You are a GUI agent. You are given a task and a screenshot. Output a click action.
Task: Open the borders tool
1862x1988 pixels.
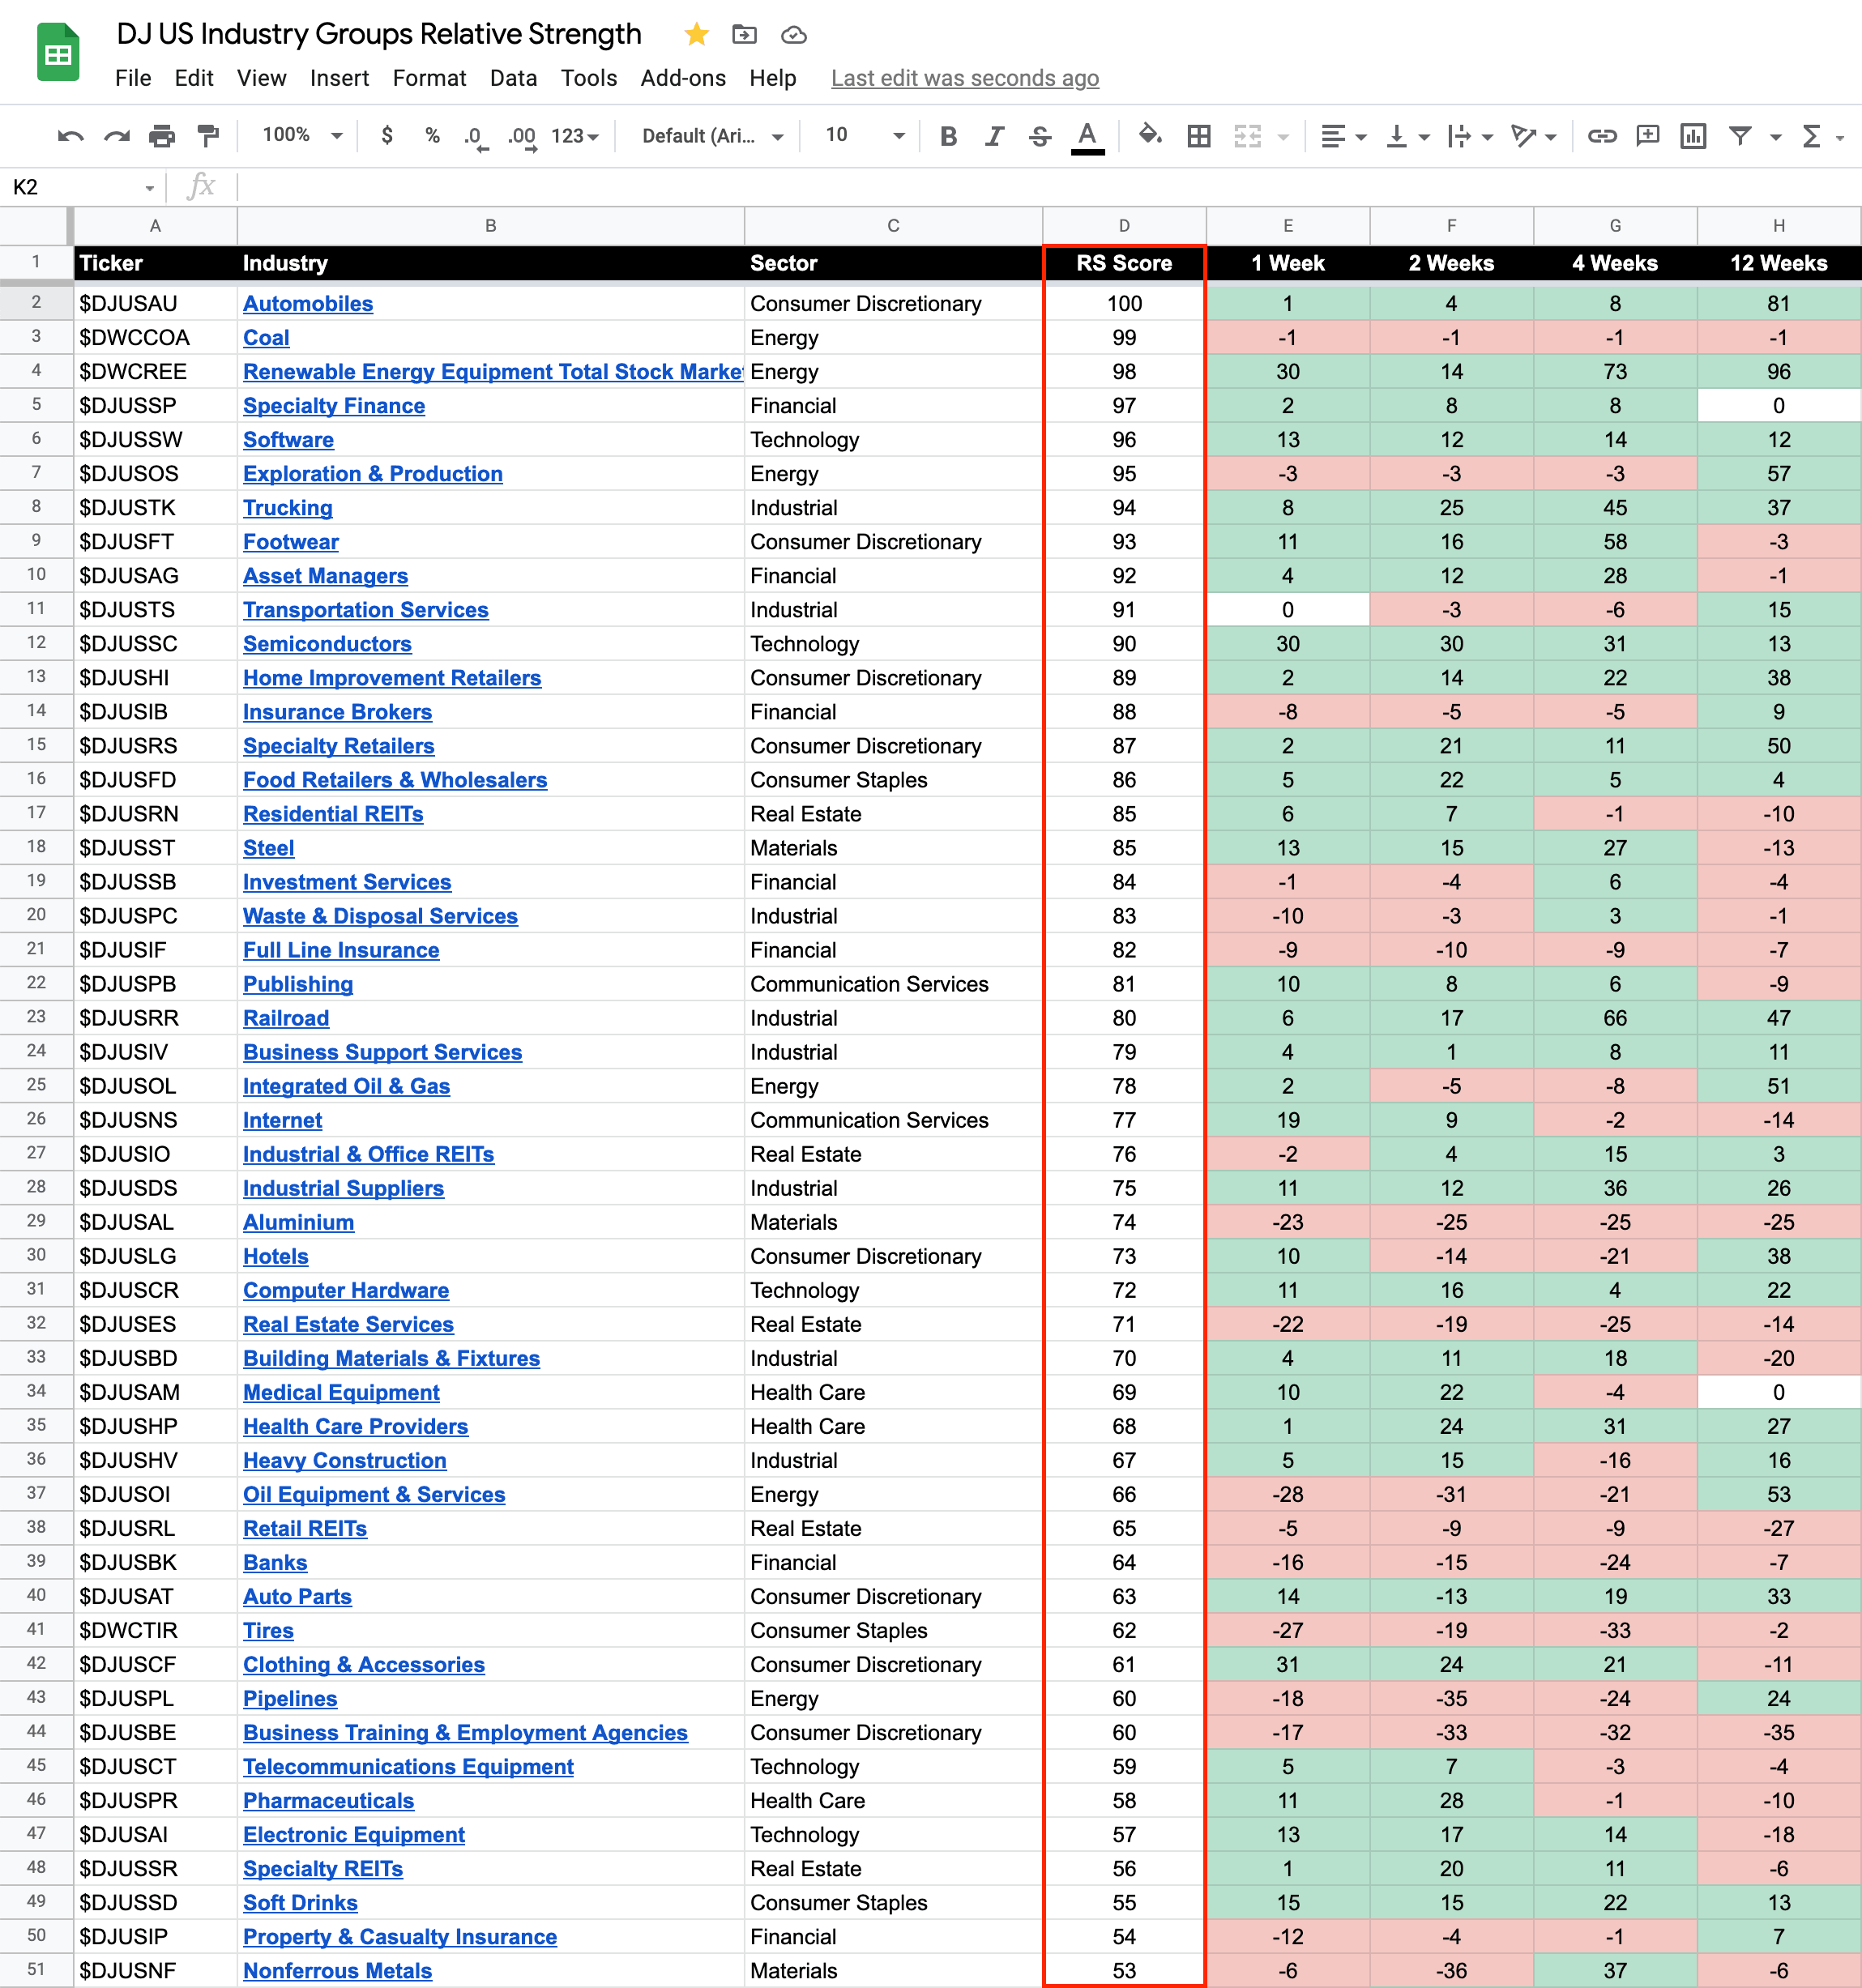point(1199,136)
